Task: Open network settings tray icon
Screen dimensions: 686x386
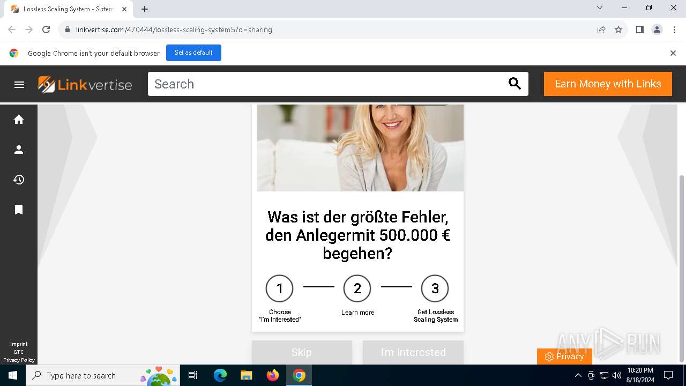Action: click(604, 375)
